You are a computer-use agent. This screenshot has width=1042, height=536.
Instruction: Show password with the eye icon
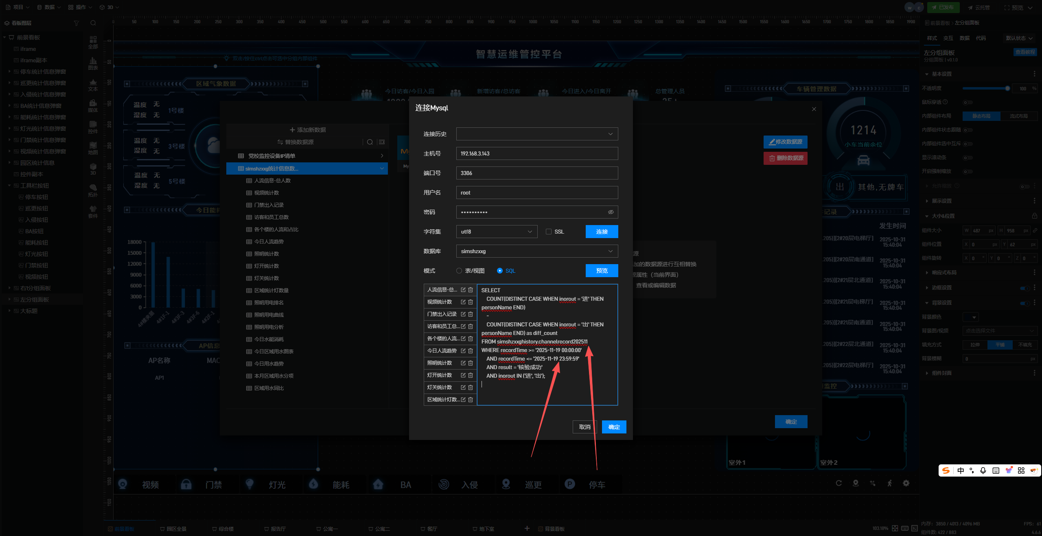611,212
